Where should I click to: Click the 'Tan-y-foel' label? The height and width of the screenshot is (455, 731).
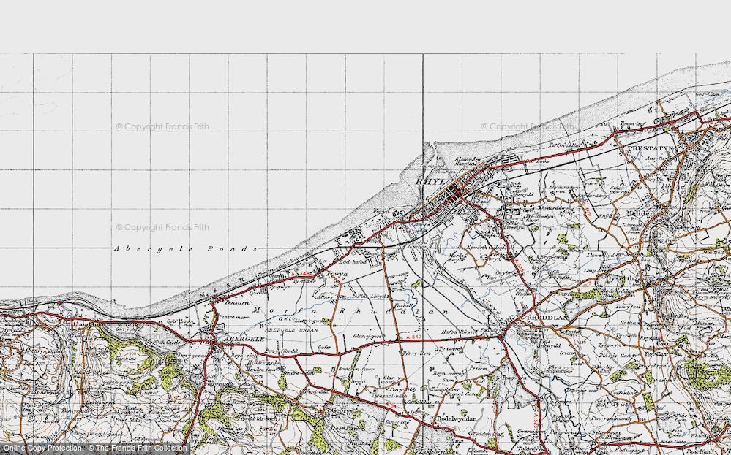coord(629,307)
